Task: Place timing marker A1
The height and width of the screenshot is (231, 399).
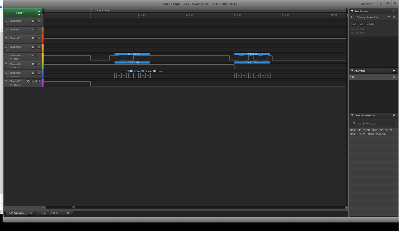Action: point(354,24)
